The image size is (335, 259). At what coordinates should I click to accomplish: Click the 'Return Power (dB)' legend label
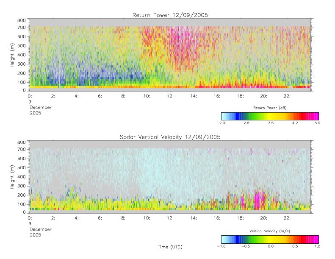[270, 108]
